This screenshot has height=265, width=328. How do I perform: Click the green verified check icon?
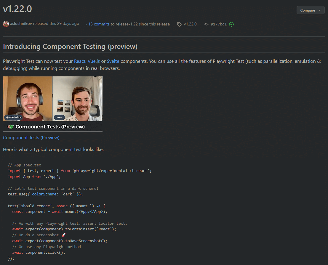231,24
